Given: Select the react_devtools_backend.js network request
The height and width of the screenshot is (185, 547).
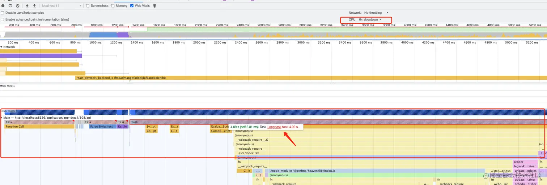Looking at the screenshot, I should [x=311, y=78].
